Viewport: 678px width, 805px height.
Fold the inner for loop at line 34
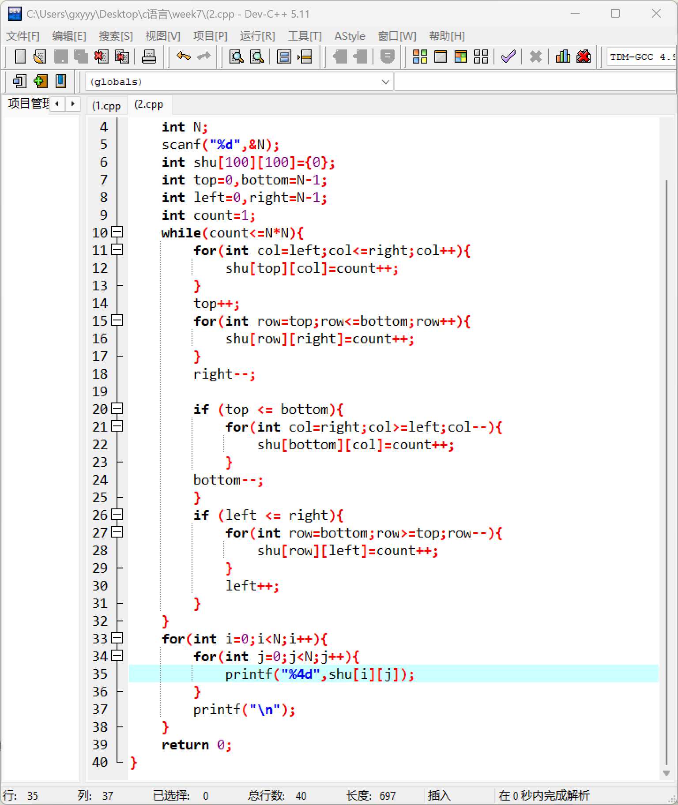click(x=117, y=656)
